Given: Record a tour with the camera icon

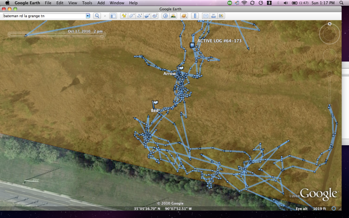Looking at the screenshot, I should (x=155, y=16).
